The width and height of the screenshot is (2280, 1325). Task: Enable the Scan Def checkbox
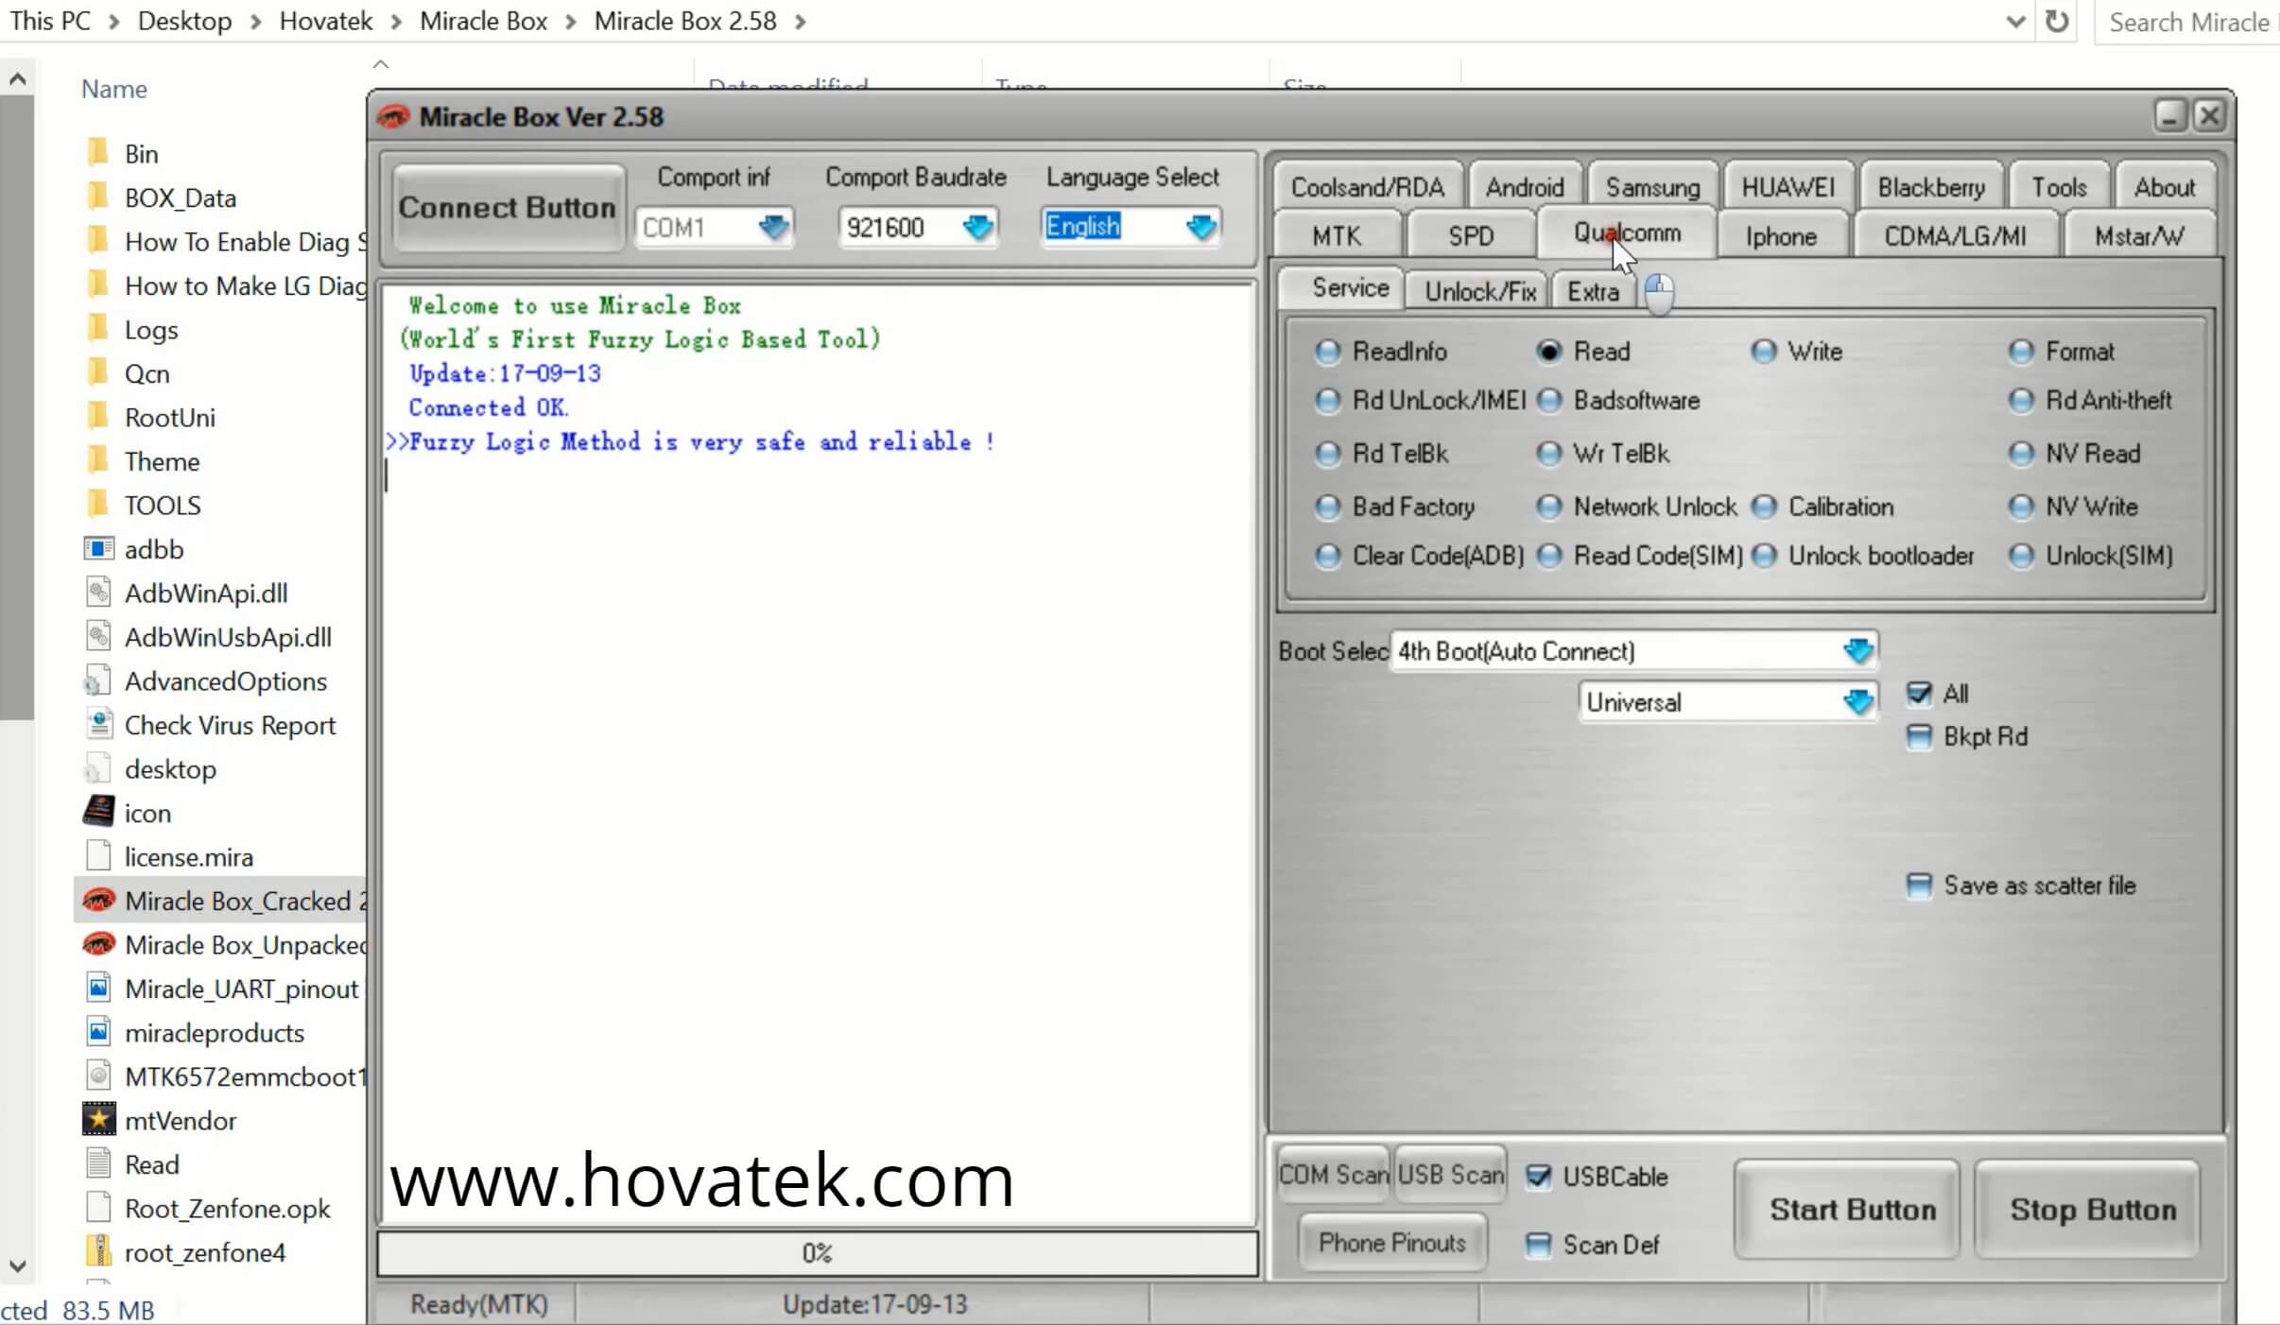coord(1539,1245)
